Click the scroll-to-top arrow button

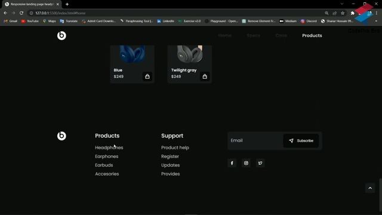(370, 188)
